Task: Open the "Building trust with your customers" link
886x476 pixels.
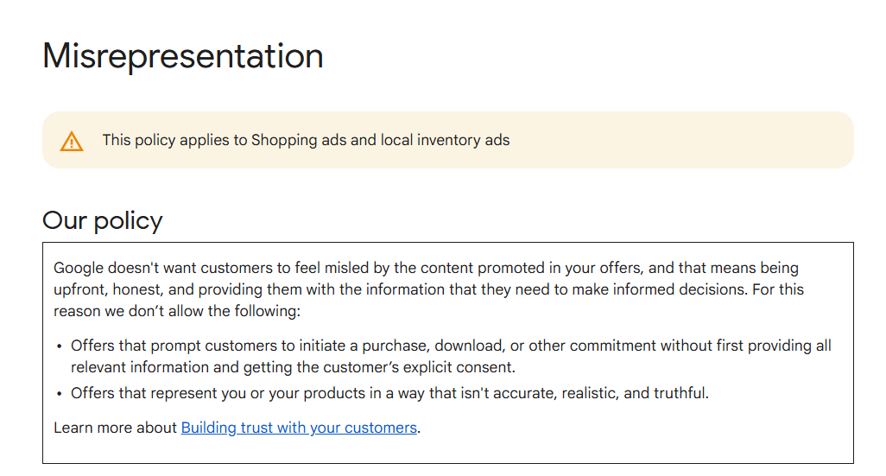Action: tap(299, 428)
